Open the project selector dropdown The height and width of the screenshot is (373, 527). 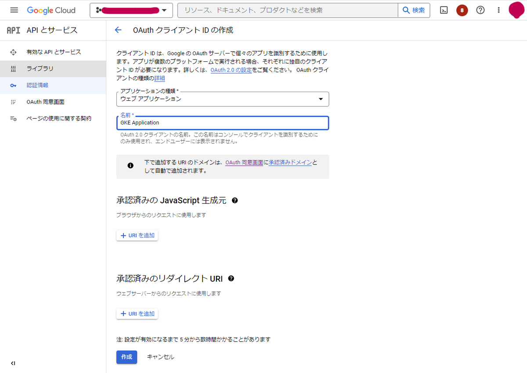(x=131, y=10)
